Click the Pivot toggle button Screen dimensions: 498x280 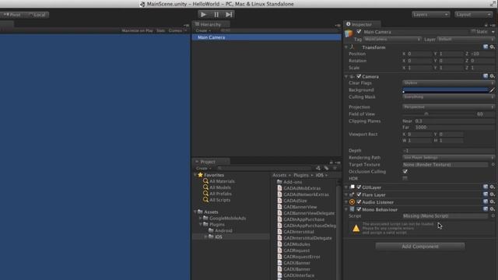[12, 15]
